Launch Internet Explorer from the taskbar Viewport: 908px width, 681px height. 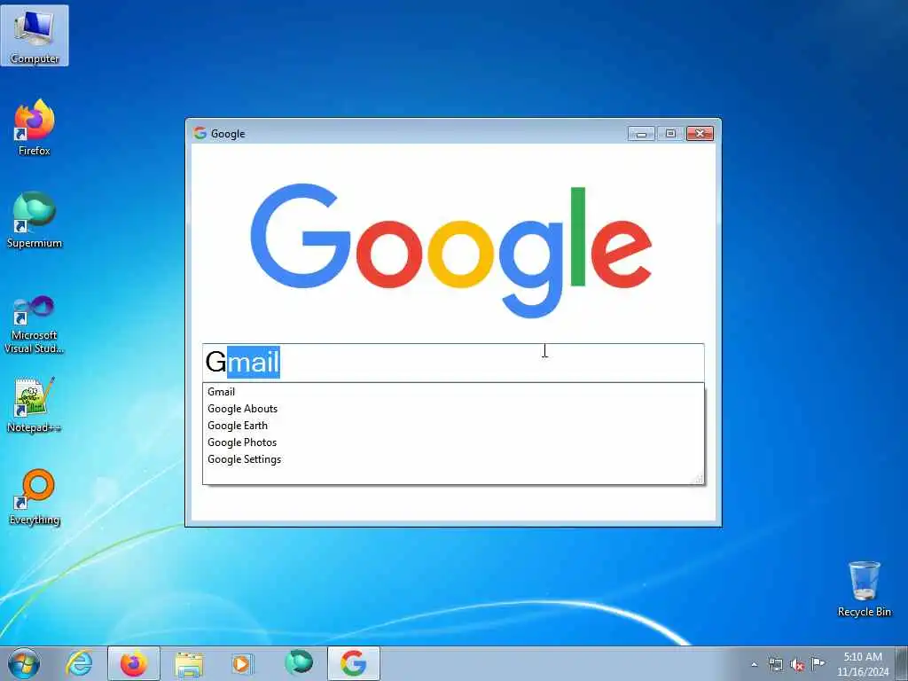click(x=79, y=663)
